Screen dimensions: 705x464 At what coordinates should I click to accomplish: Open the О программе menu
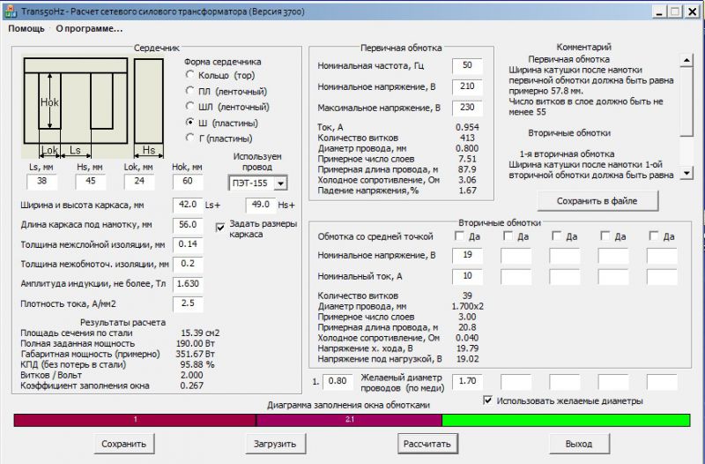click(89, 28)
